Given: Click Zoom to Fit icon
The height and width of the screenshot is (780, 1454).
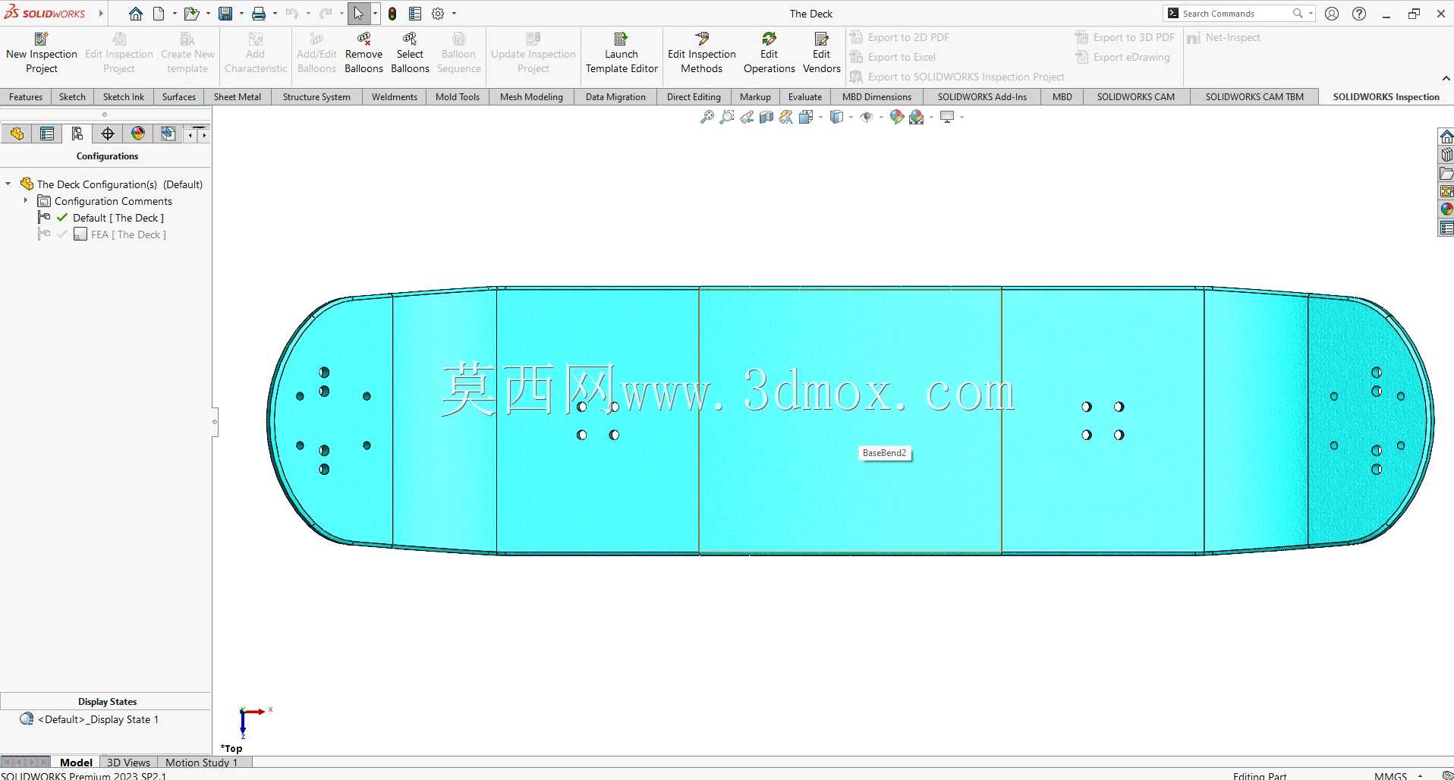Looking at the screenshot, I should 707,117.
